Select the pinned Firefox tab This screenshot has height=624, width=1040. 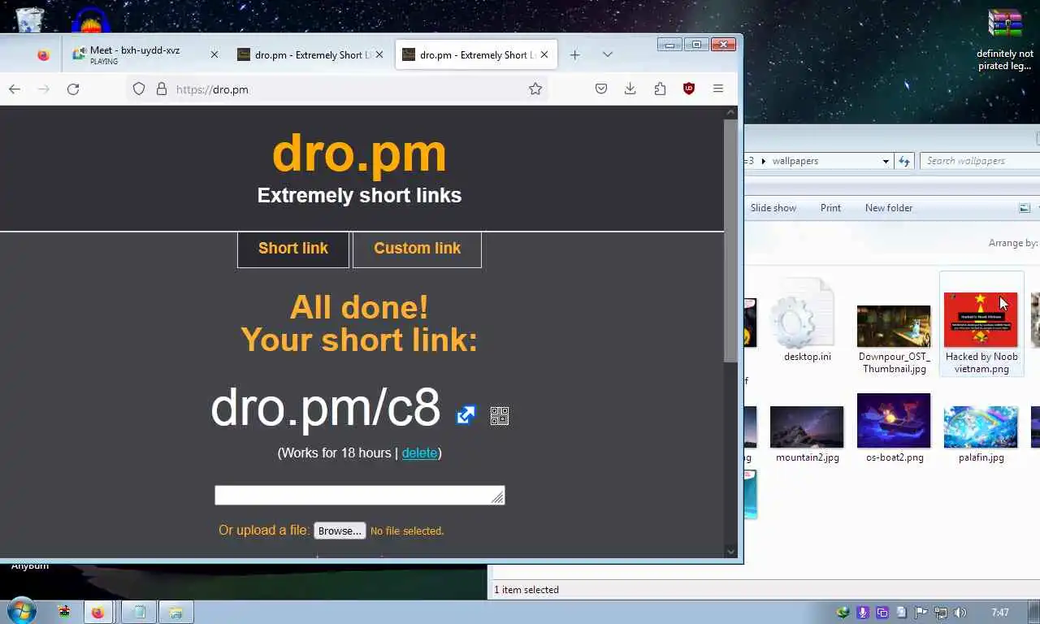pos(43,55)
